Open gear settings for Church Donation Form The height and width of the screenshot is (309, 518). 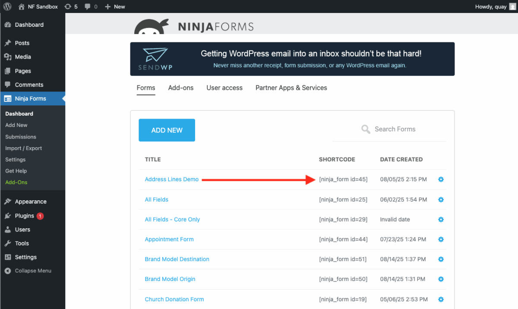[x=441, y=299]
